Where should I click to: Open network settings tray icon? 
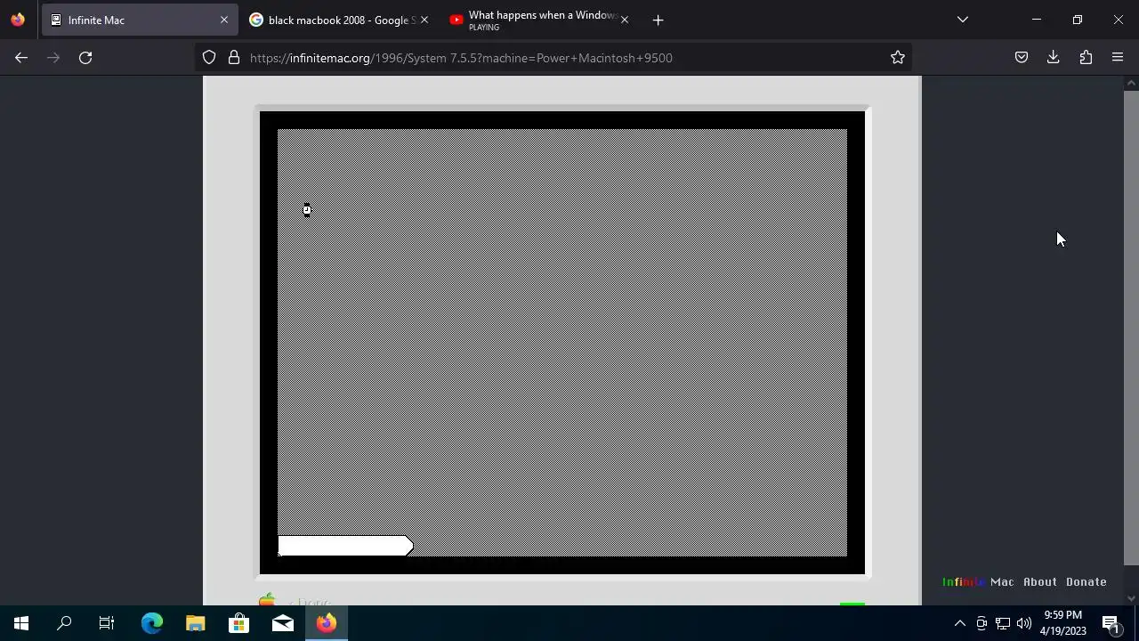click(1003, 623)
